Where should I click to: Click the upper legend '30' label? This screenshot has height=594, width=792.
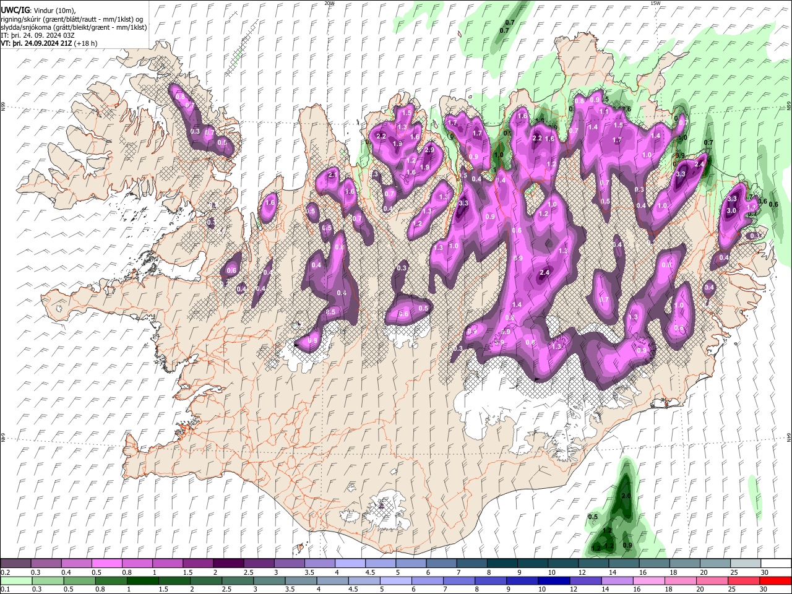pyautogui.click(x=764, y=572)
